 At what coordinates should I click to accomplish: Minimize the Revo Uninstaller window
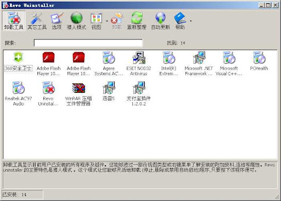(x=262, y=5)
